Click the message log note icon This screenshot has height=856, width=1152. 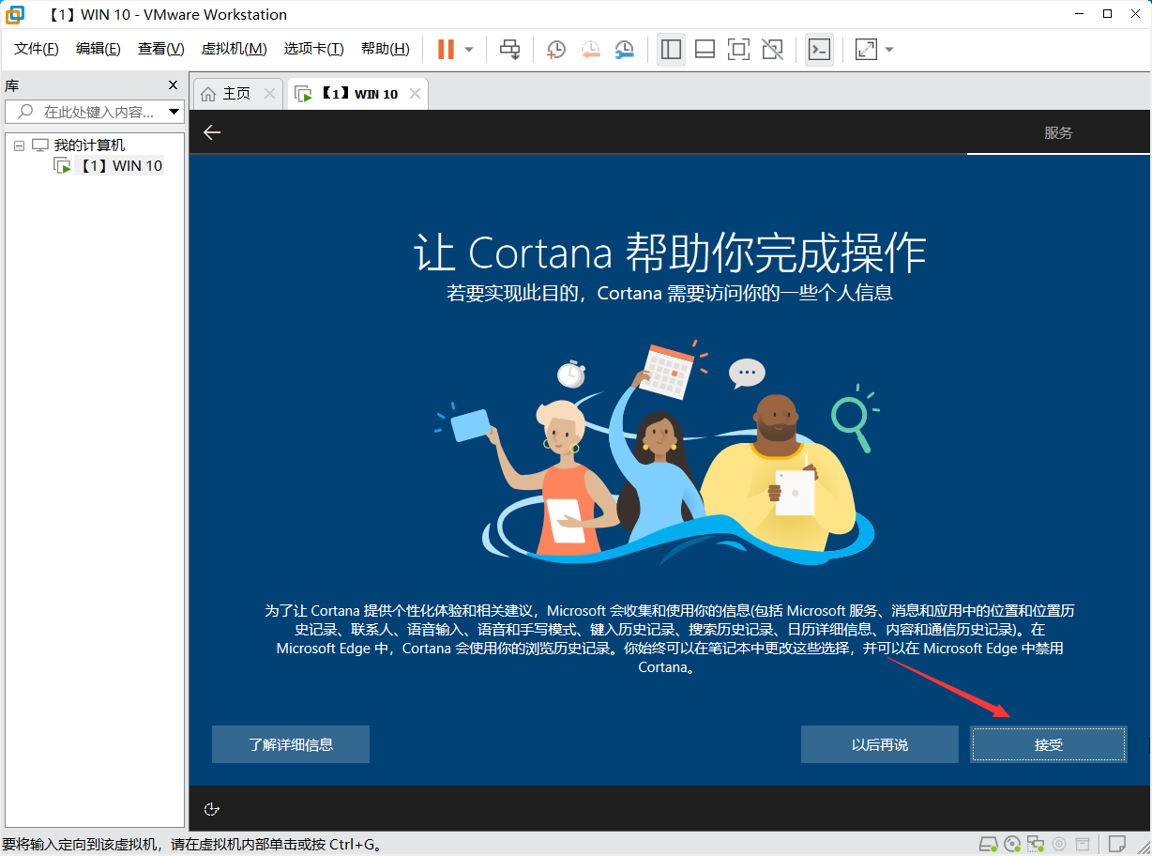(1117, 844)
